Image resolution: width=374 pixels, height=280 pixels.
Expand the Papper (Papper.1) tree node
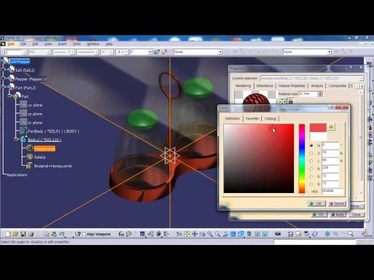(3, 78)
